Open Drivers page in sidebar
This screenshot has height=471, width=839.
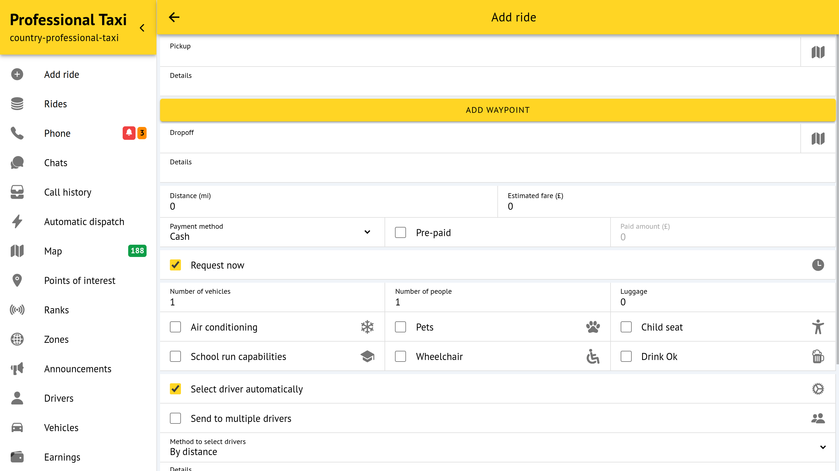coord(59,398)
